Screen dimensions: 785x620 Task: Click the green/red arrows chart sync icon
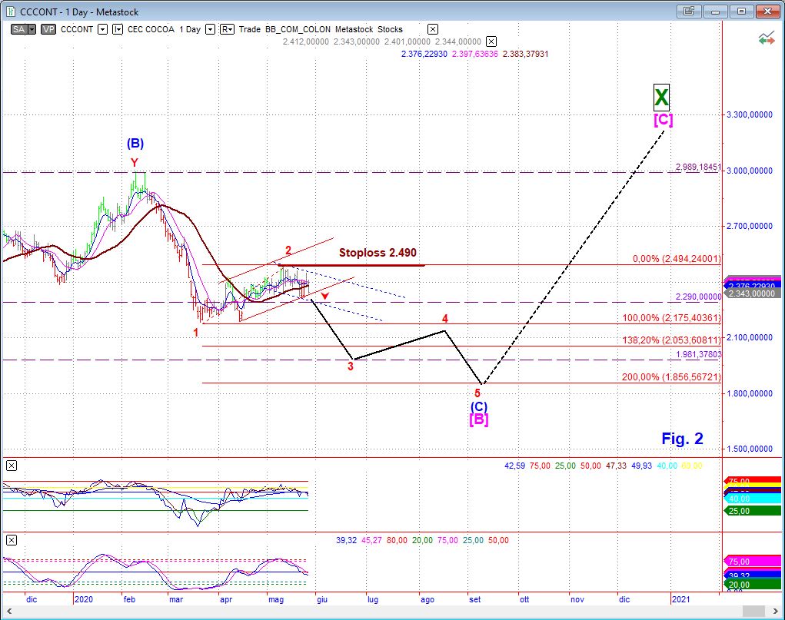(766, 36)
